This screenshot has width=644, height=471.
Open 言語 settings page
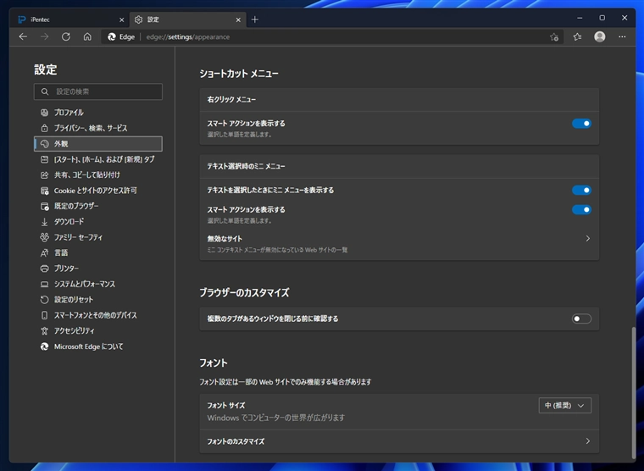click(98, 253)
